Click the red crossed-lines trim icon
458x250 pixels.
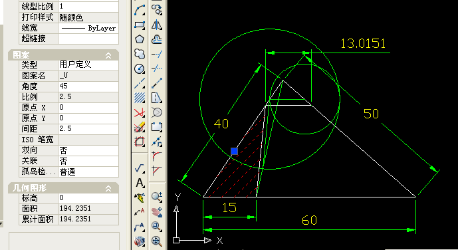point(140,112)
